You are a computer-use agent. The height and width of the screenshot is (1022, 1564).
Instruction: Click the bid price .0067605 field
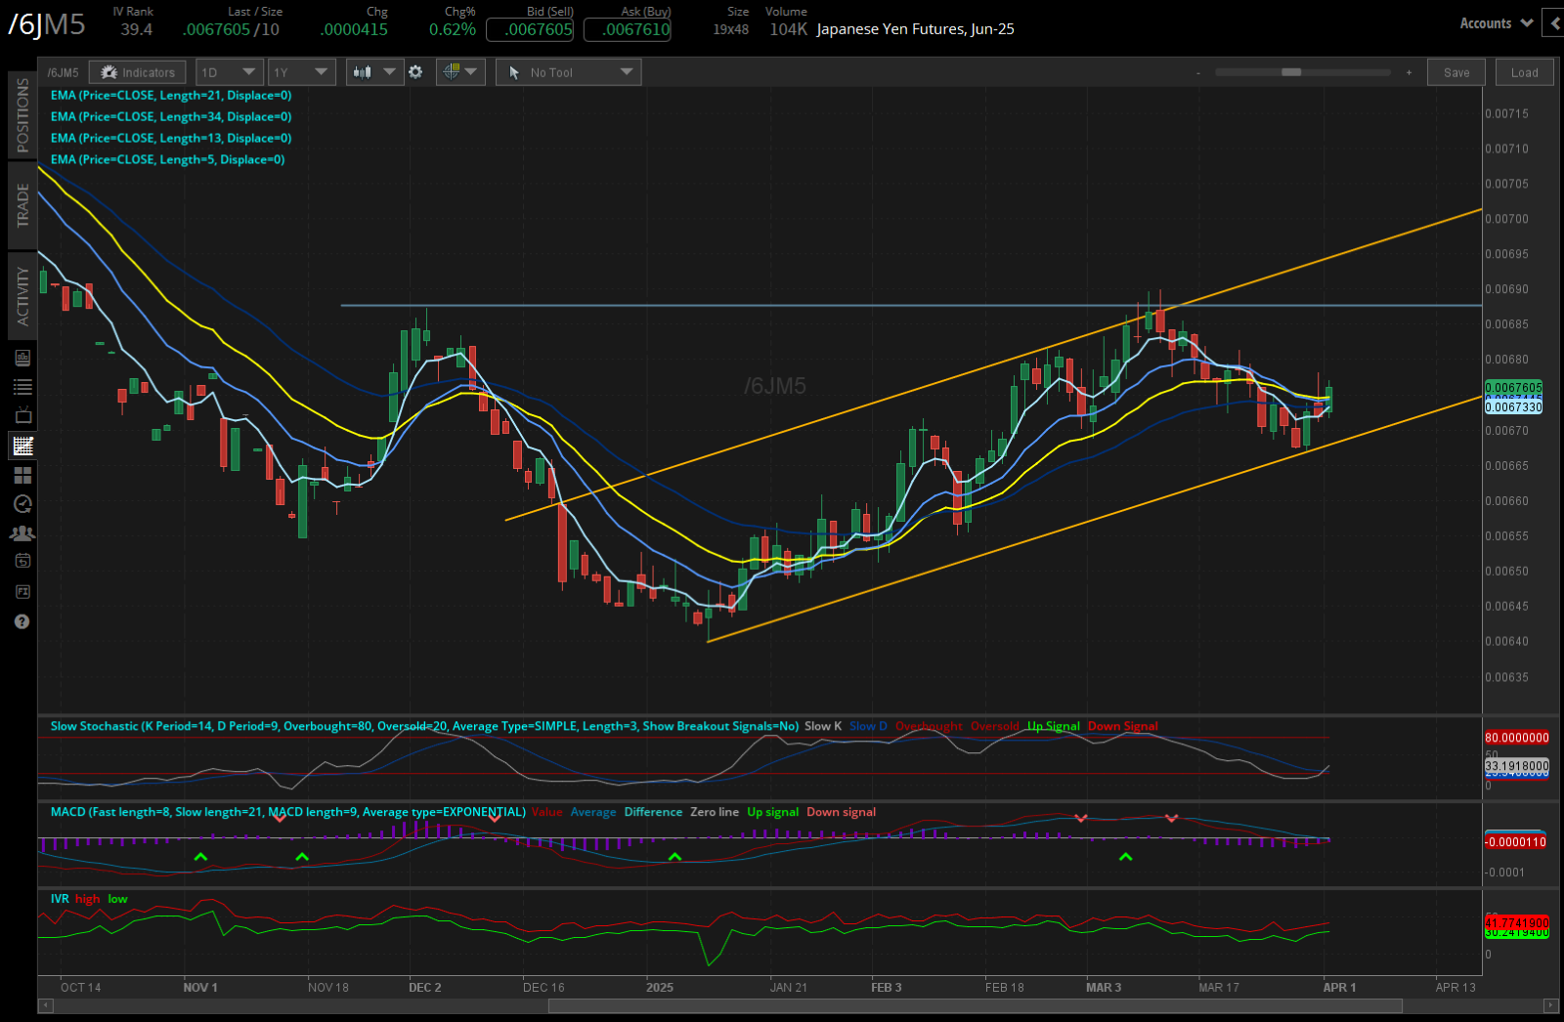click(529, 29)
